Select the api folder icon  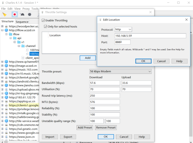click(x=15, y=38)
